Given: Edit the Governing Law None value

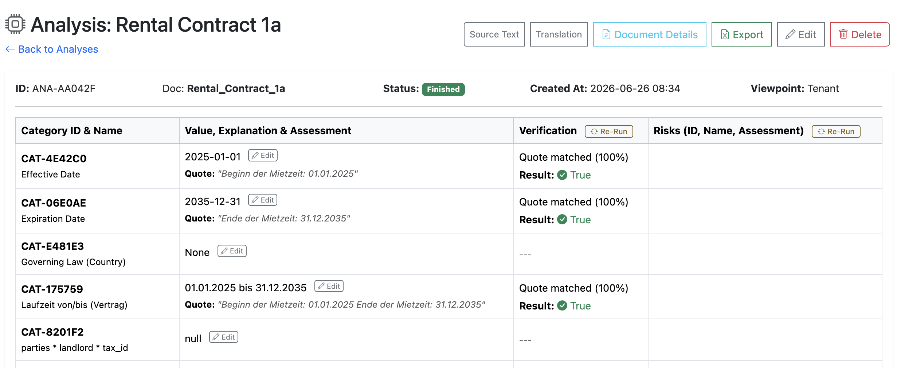Looking at the screenshot, I should pos(232,251).
